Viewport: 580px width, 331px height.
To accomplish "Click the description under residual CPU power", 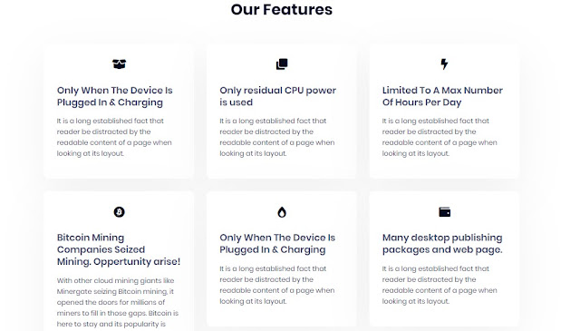I will click(277, 137).
